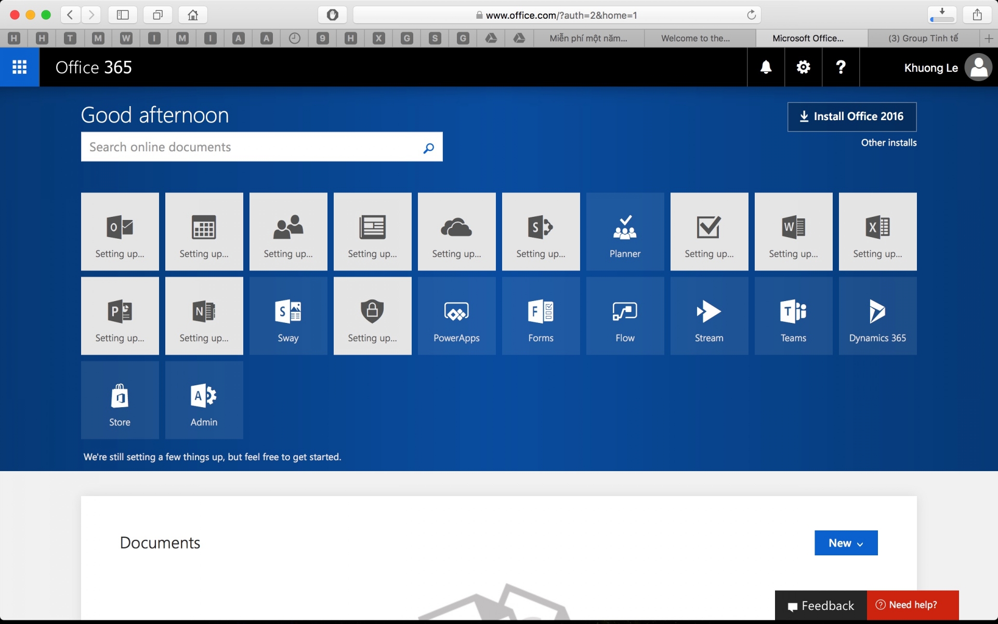Toggle the Safari sidebar button
This screenshot has height=624, width=998.
point(123,15)
